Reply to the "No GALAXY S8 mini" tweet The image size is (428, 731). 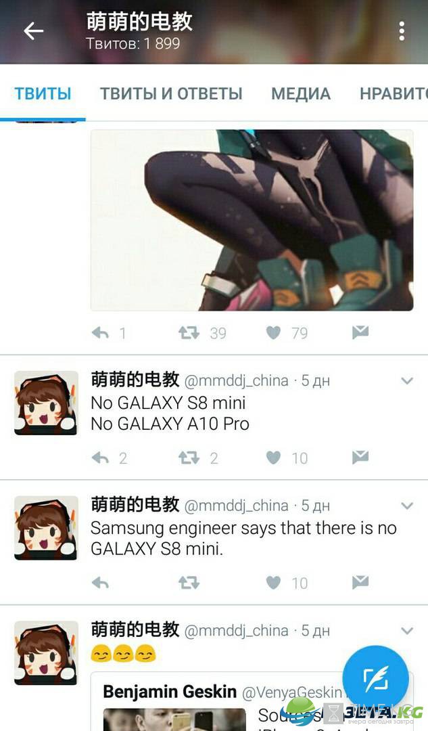pyautogui.click(x=100, y=458)
